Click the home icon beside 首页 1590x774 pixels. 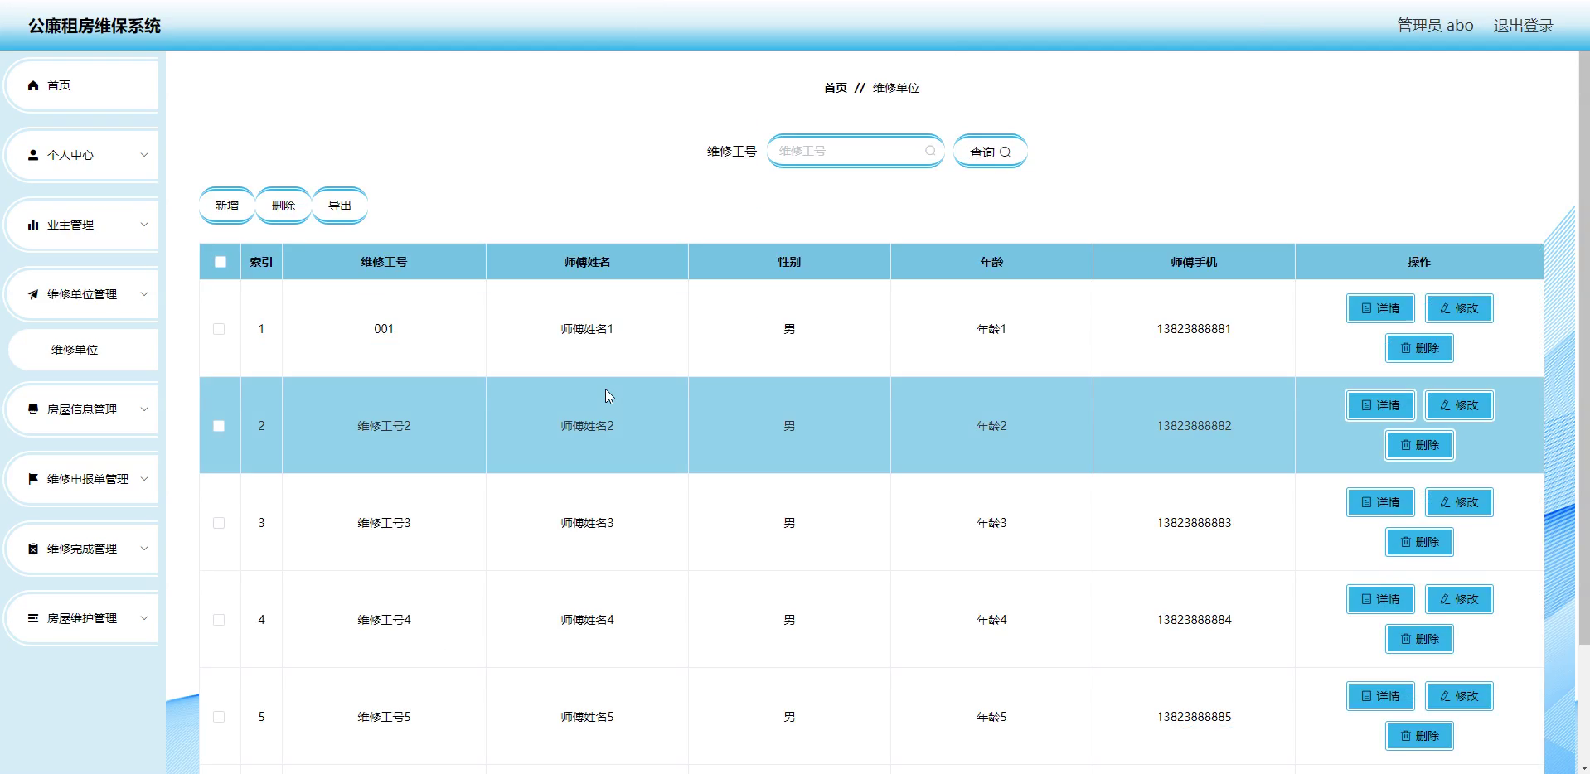33,85
